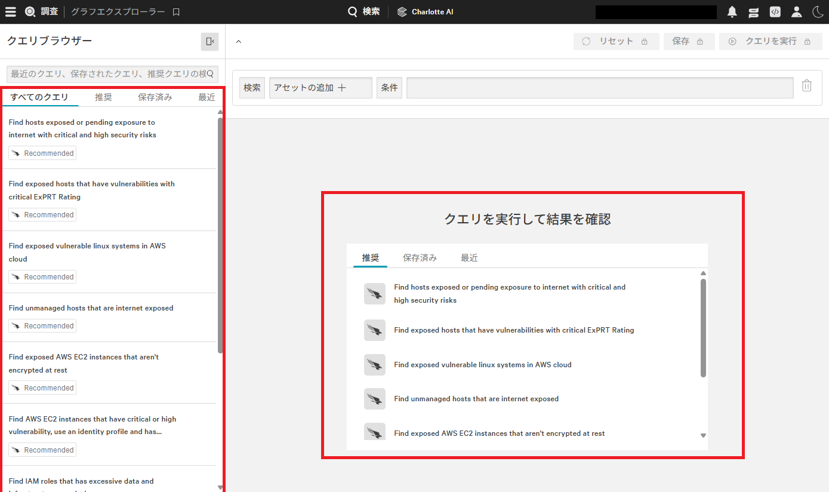Toggle the bookmark next to グラフエクスプローラー
The image size is (829, 492).
175,11
